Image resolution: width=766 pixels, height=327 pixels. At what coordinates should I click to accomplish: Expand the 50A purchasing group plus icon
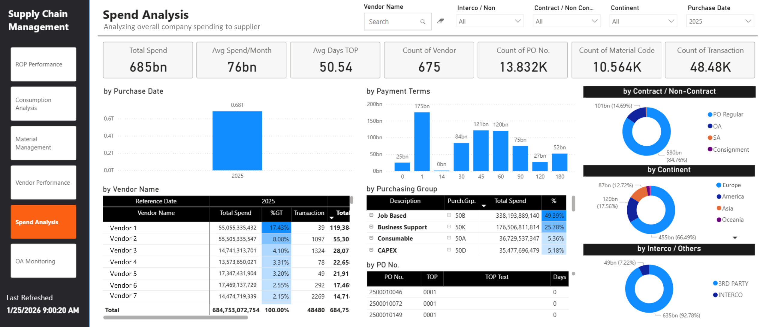coord(449,238)
